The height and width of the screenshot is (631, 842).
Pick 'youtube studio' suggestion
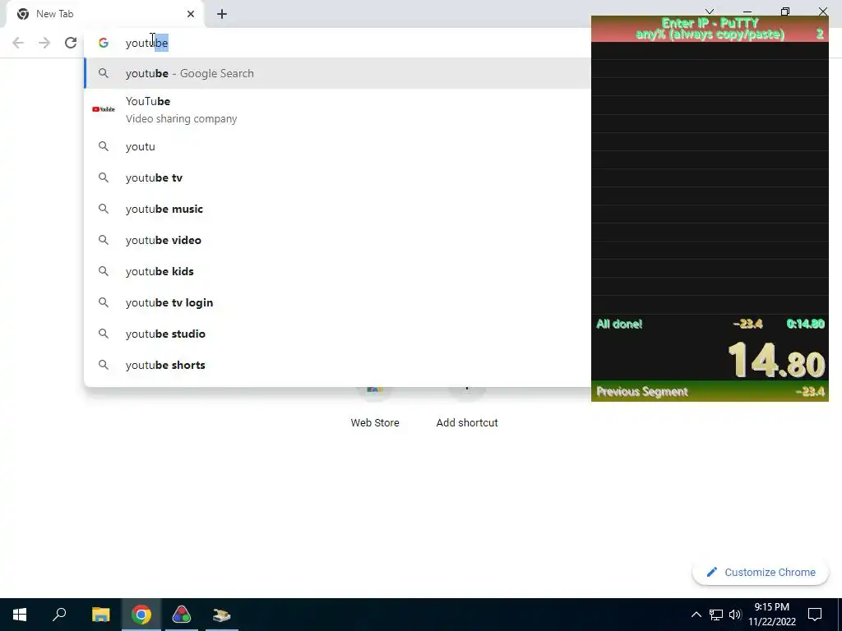(x=337, y=334)
